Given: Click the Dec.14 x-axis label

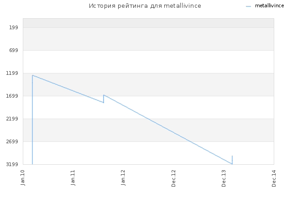Looking at the screenshot, I should pyautogui.click(x=274, y=178).
